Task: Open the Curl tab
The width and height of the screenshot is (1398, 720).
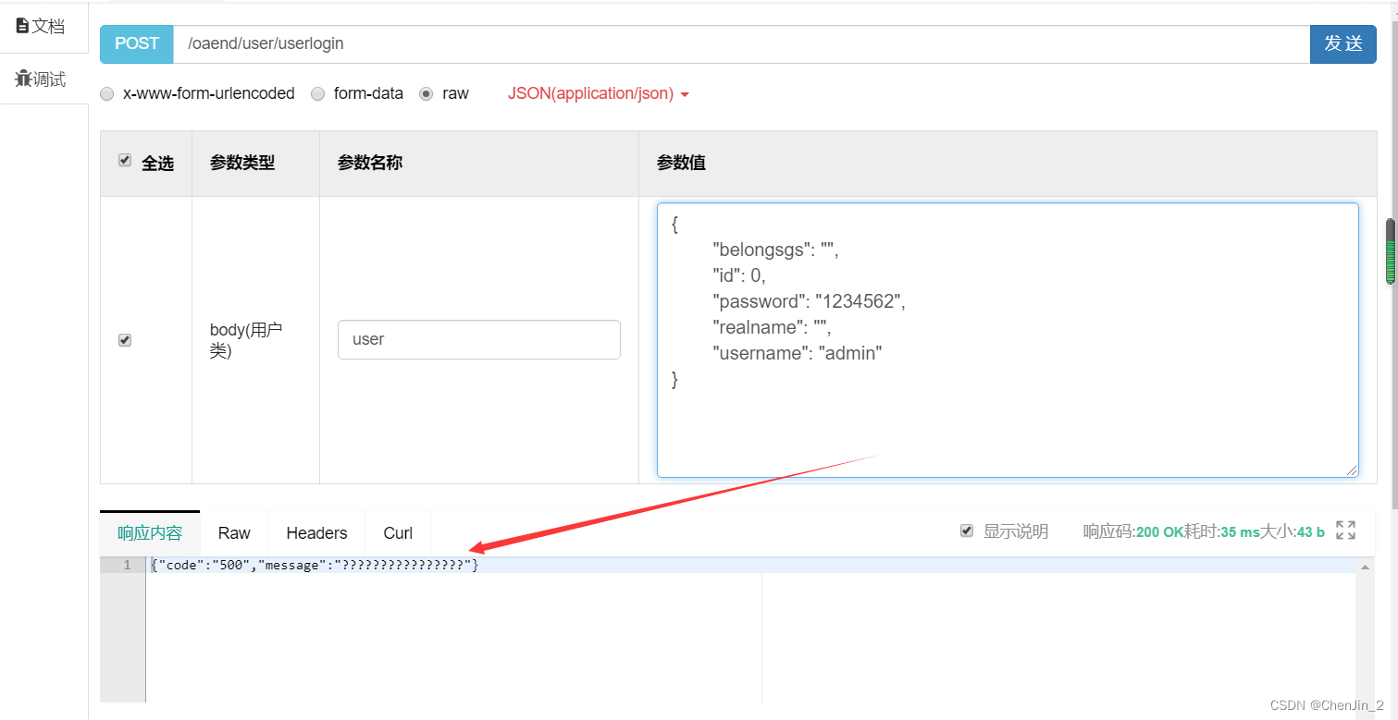Action: (398, 533)
